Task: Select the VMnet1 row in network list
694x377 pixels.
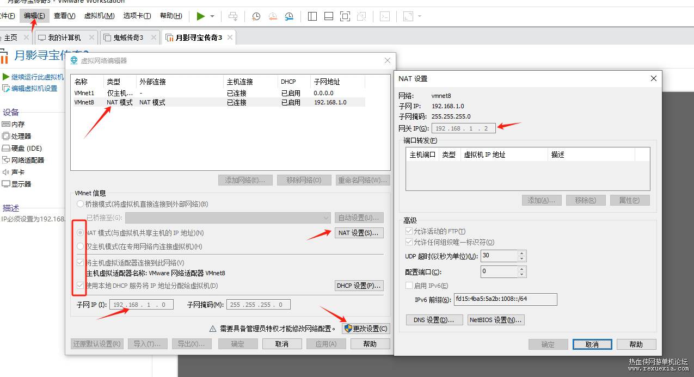Action: 219,93
